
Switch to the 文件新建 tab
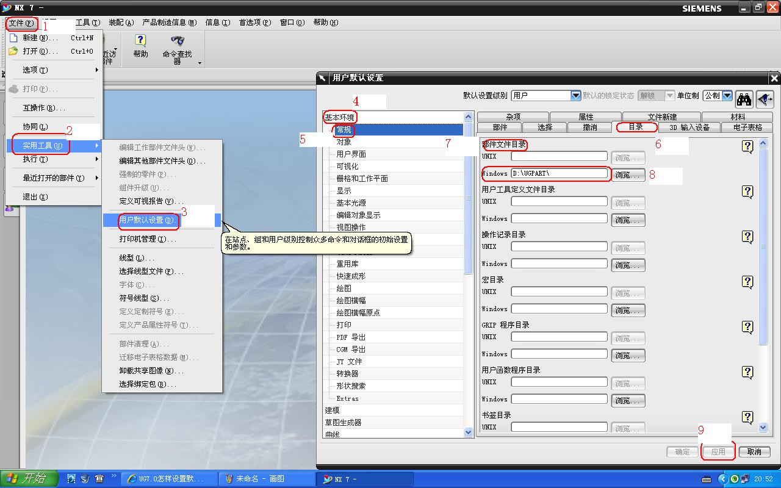[x=662, y=117]
